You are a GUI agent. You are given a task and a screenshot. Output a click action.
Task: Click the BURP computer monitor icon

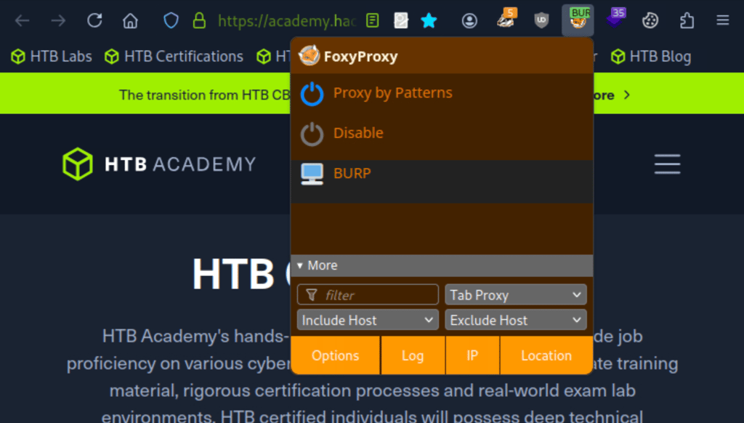312,174
